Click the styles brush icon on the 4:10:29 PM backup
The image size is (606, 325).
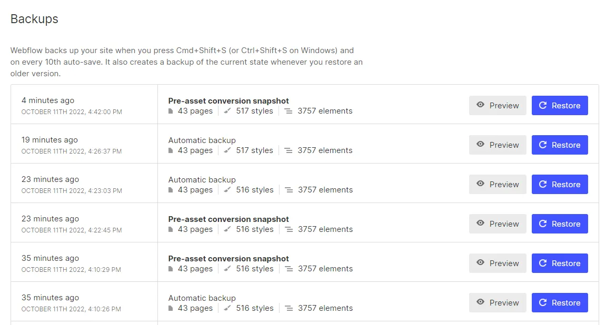coord(227,269)
